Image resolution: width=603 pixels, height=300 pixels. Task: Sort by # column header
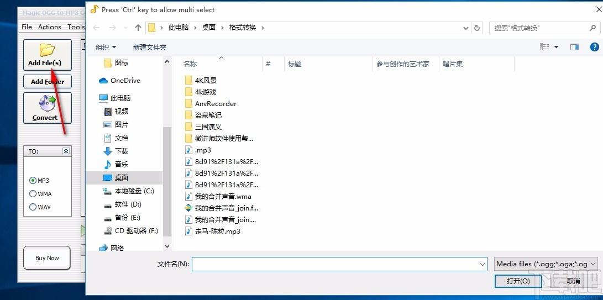point(274,64)
